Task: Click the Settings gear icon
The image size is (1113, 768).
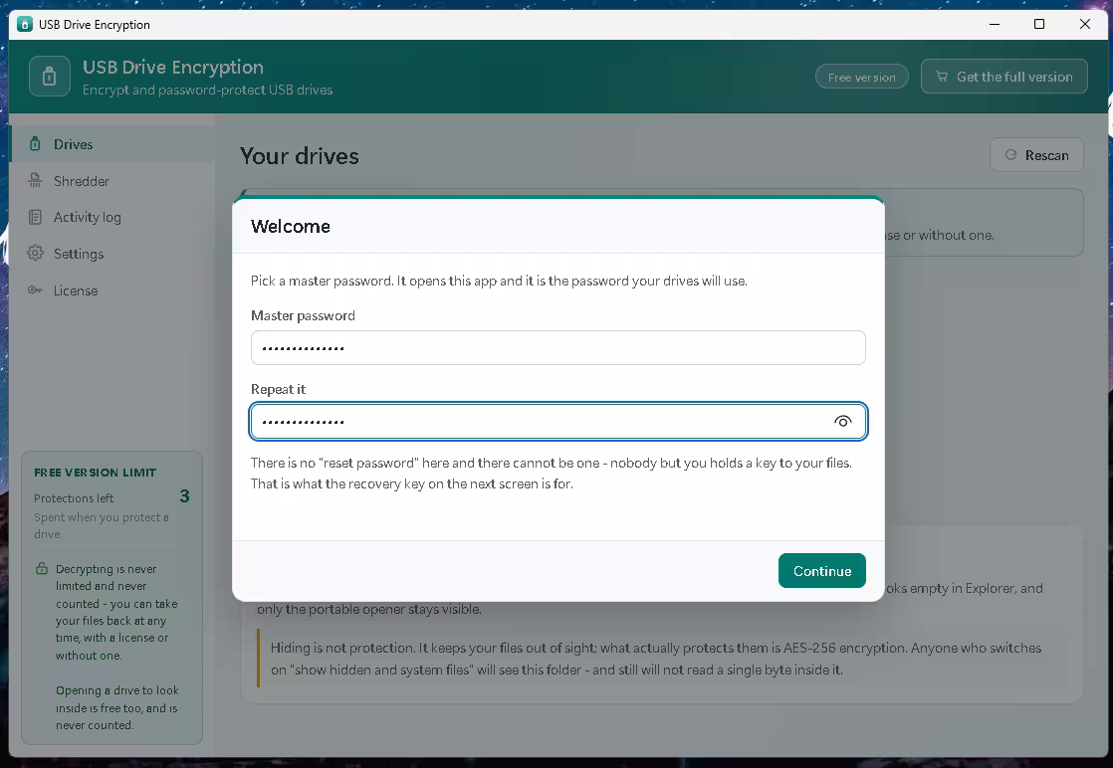Action: [x=35, y=253]
